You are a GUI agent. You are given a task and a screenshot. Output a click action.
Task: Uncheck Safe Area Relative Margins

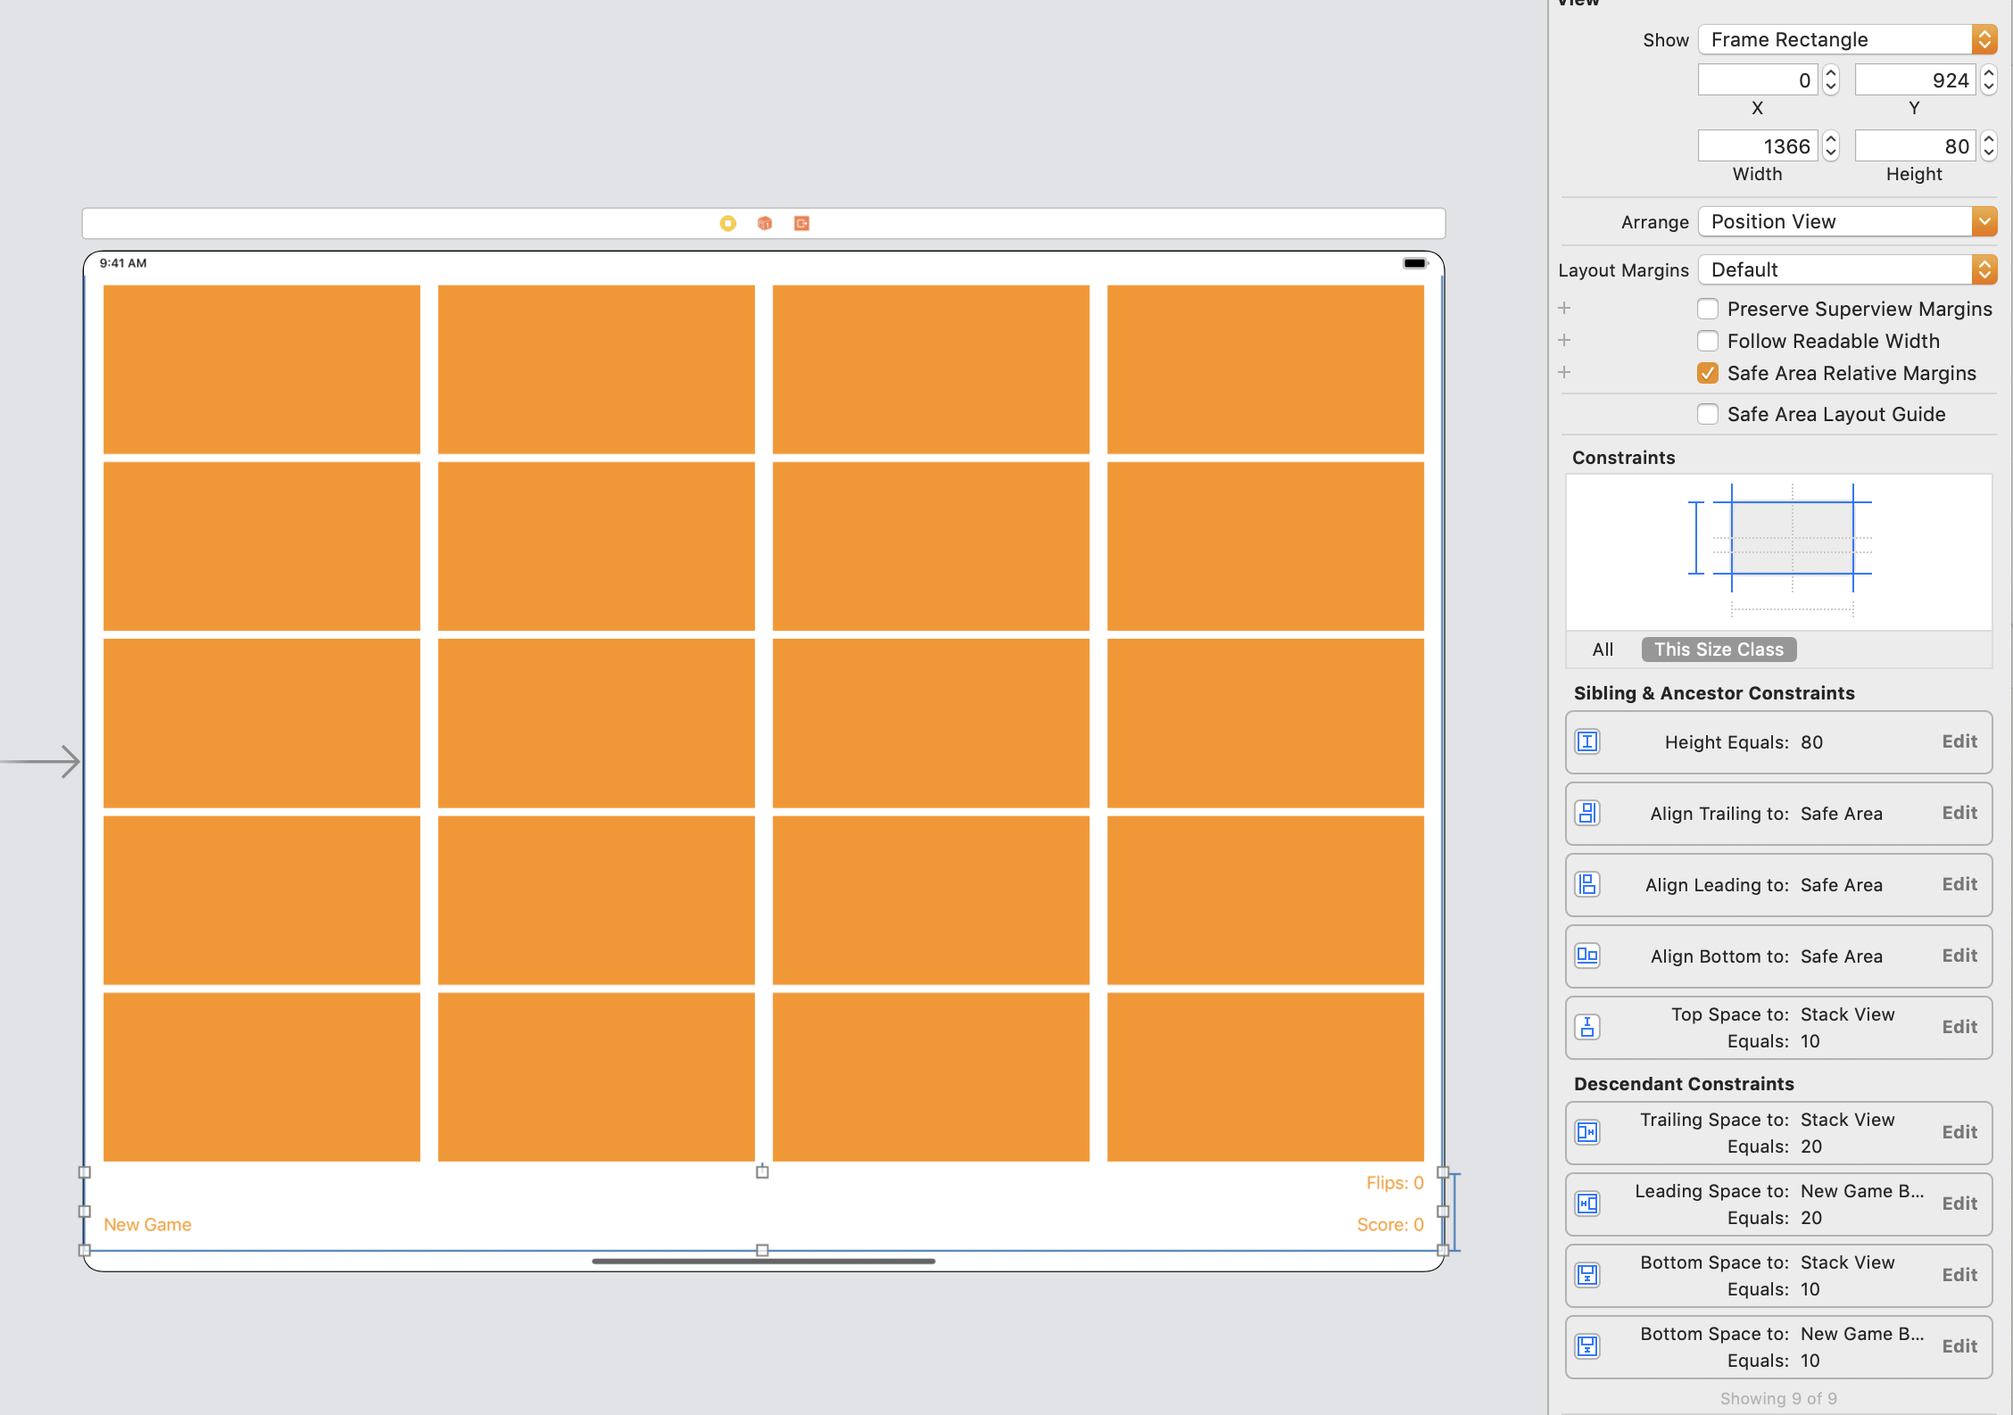pyautogui.click(x=1707, y=373)
